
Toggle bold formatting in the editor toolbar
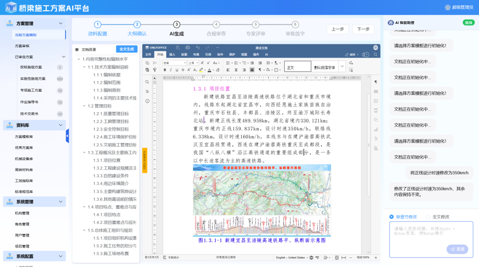coord(165,70)
